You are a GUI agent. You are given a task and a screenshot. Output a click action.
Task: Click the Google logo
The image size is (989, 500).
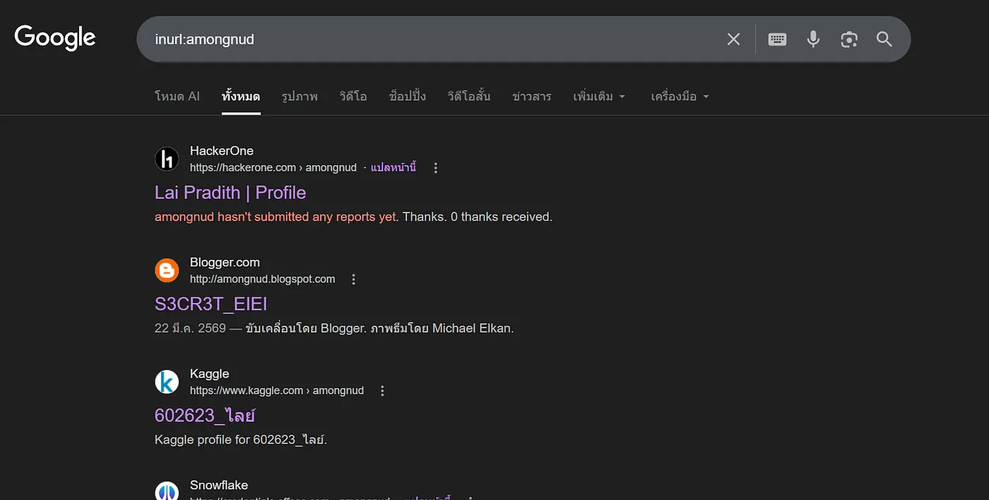click(x=55, y=37)
